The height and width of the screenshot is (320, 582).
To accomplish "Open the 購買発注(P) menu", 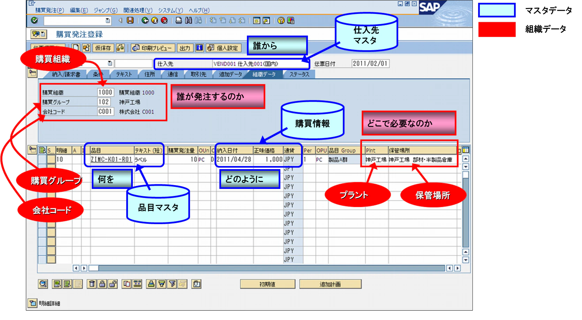I will click(x=50, y=10).
